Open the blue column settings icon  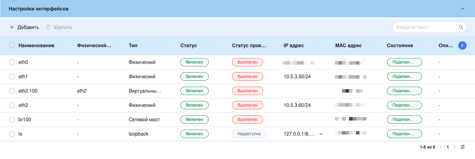pyautogui.click(x=462, y=45)
